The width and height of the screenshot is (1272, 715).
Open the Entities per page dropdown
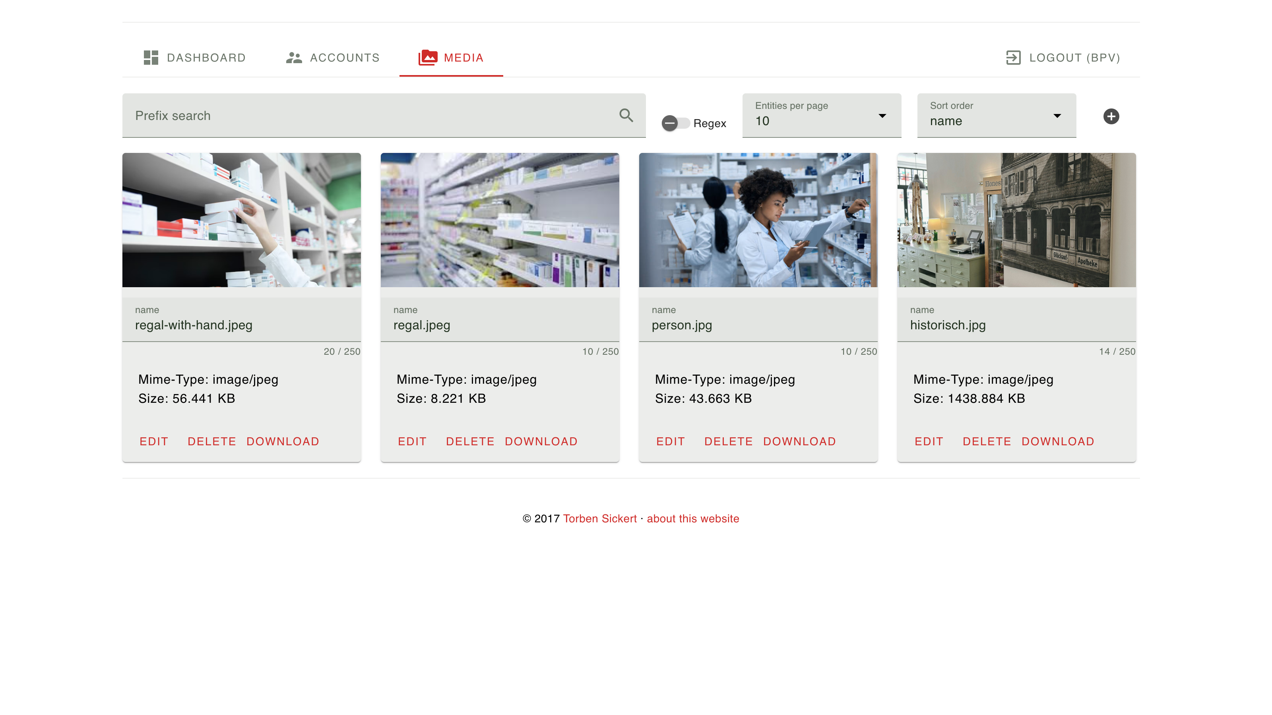[x=822, y=116]
